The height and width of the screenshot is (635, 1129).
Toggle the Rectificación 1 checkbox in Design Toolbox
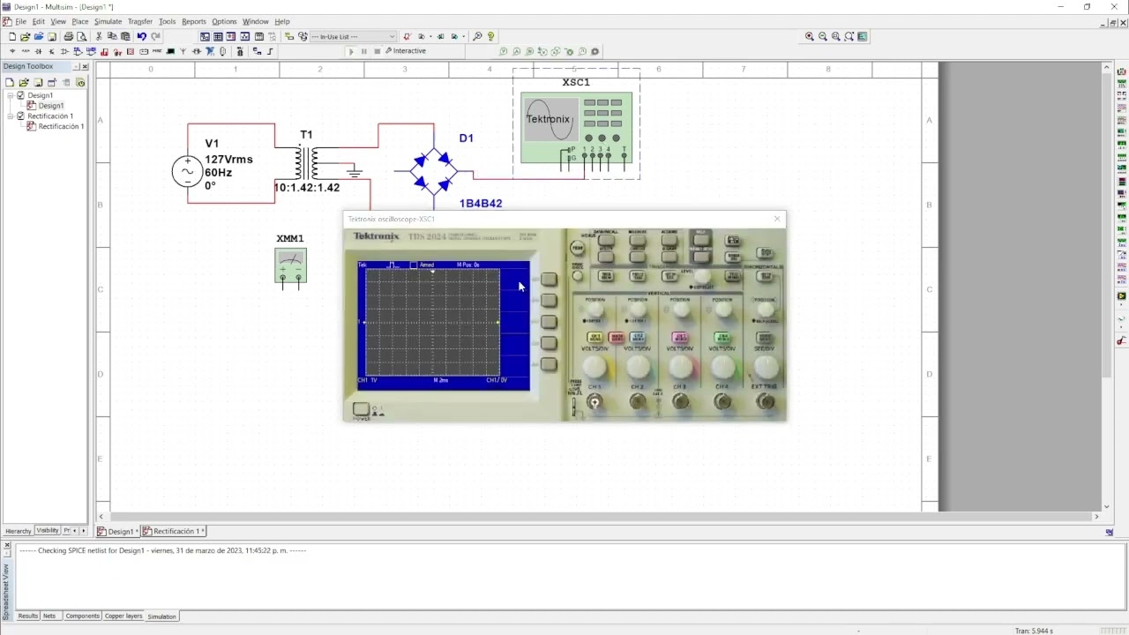21,116
